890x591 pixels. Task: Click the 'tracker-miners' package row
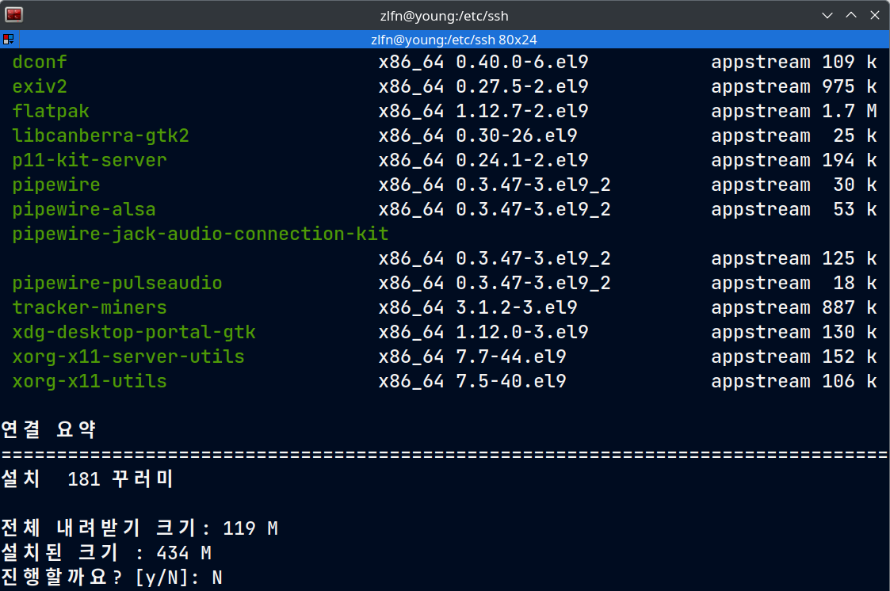(89, 307)
